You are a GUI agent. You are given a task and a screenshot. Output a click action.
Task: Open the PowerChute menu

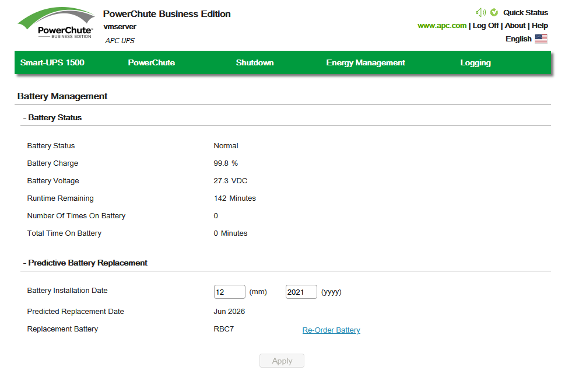[151, 63]
